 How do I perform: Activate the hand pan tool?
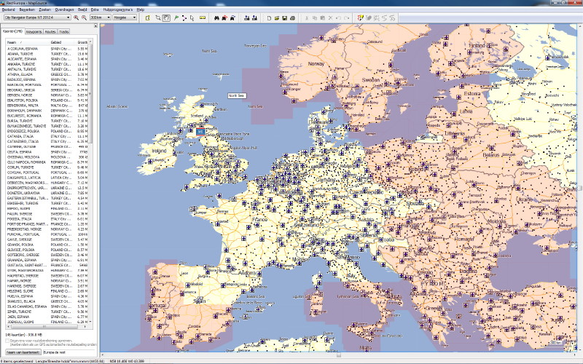pos(166,17)
